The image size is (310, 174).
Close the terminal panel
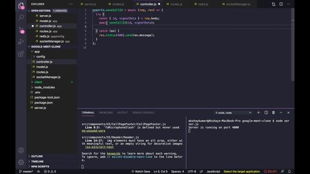click(289, 113)
